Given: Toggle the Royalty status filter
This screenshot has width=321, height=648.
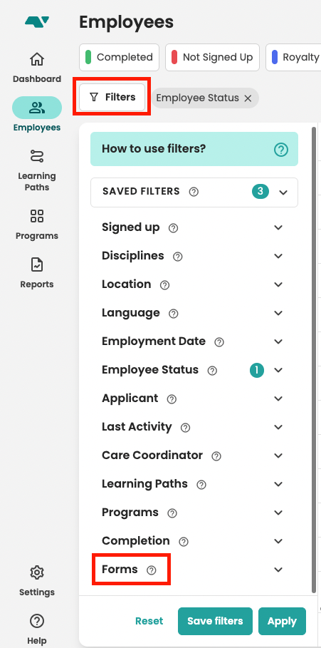Looking at the screenshot, I should [x=293, y=58].
